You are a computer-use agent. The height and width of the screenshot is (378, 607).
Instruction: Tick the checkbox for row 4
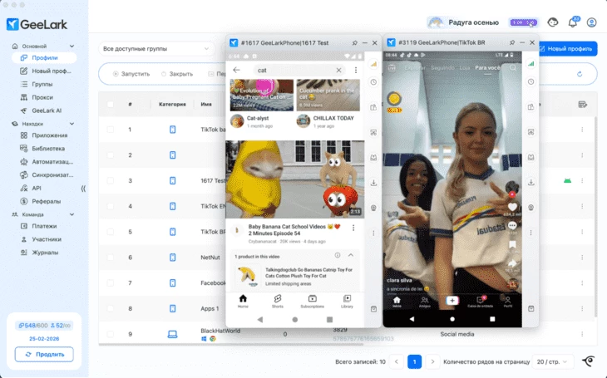pyautogui.click(x=111, y=206)
